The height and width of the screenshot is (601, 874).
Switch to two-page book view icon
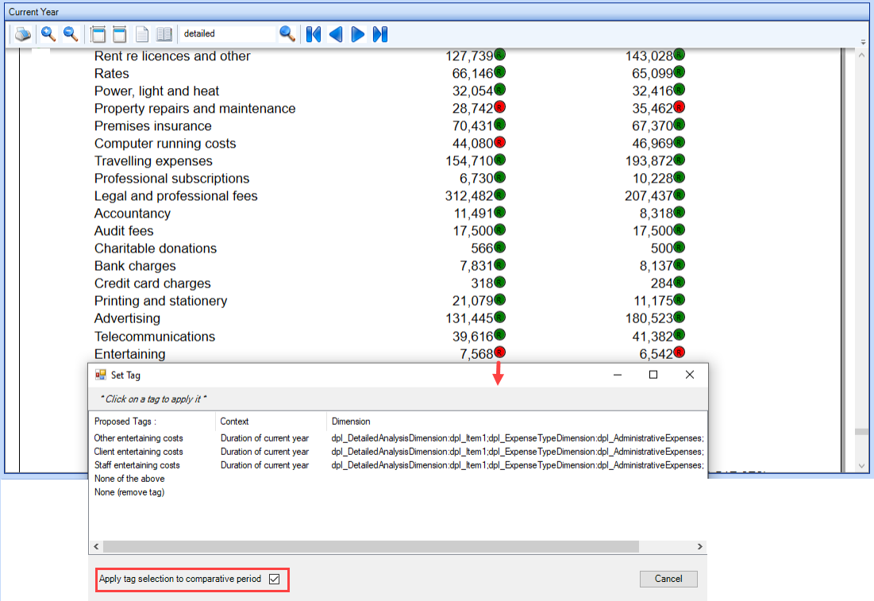(x=164, y=34)
